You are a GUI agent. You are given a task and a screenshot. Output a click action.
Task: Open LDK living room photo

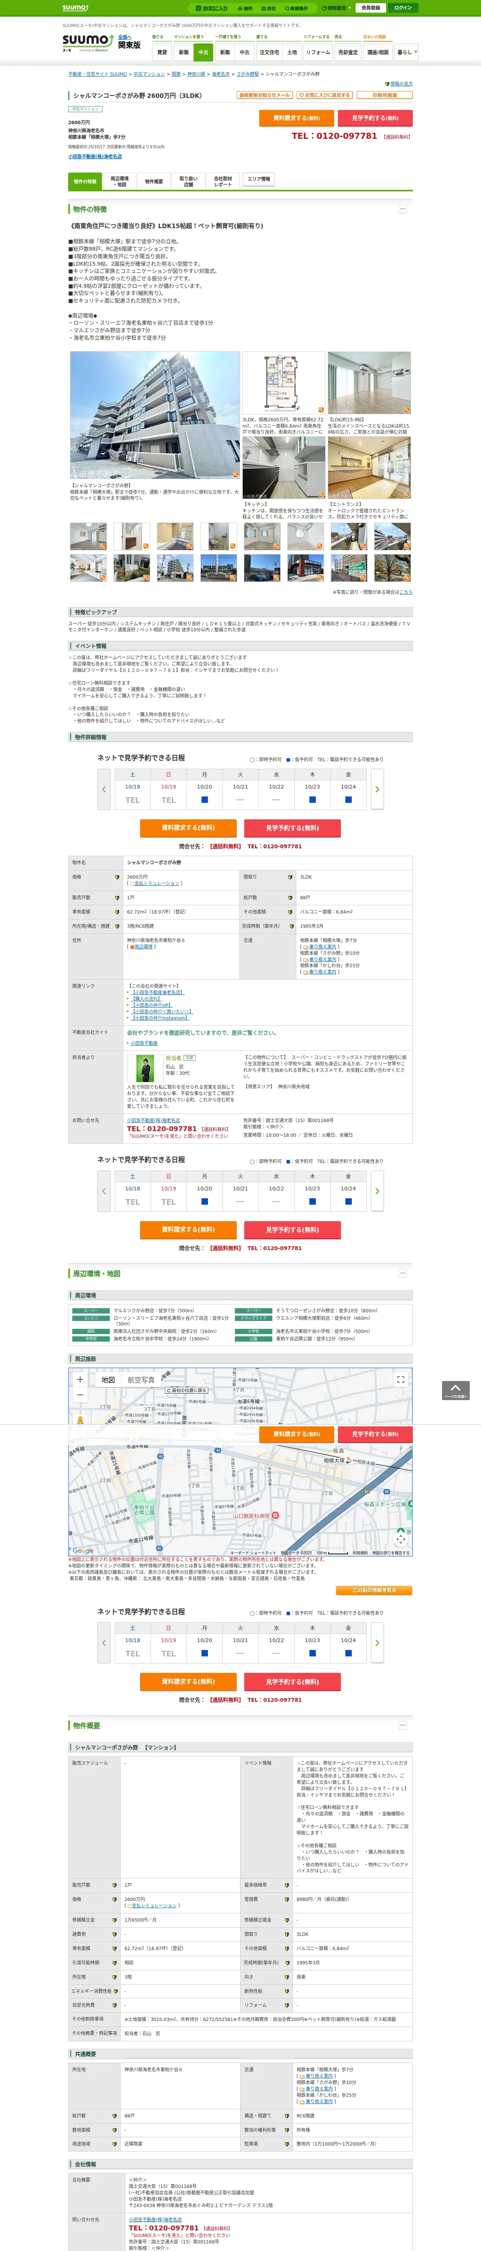(x=369, y=383)
